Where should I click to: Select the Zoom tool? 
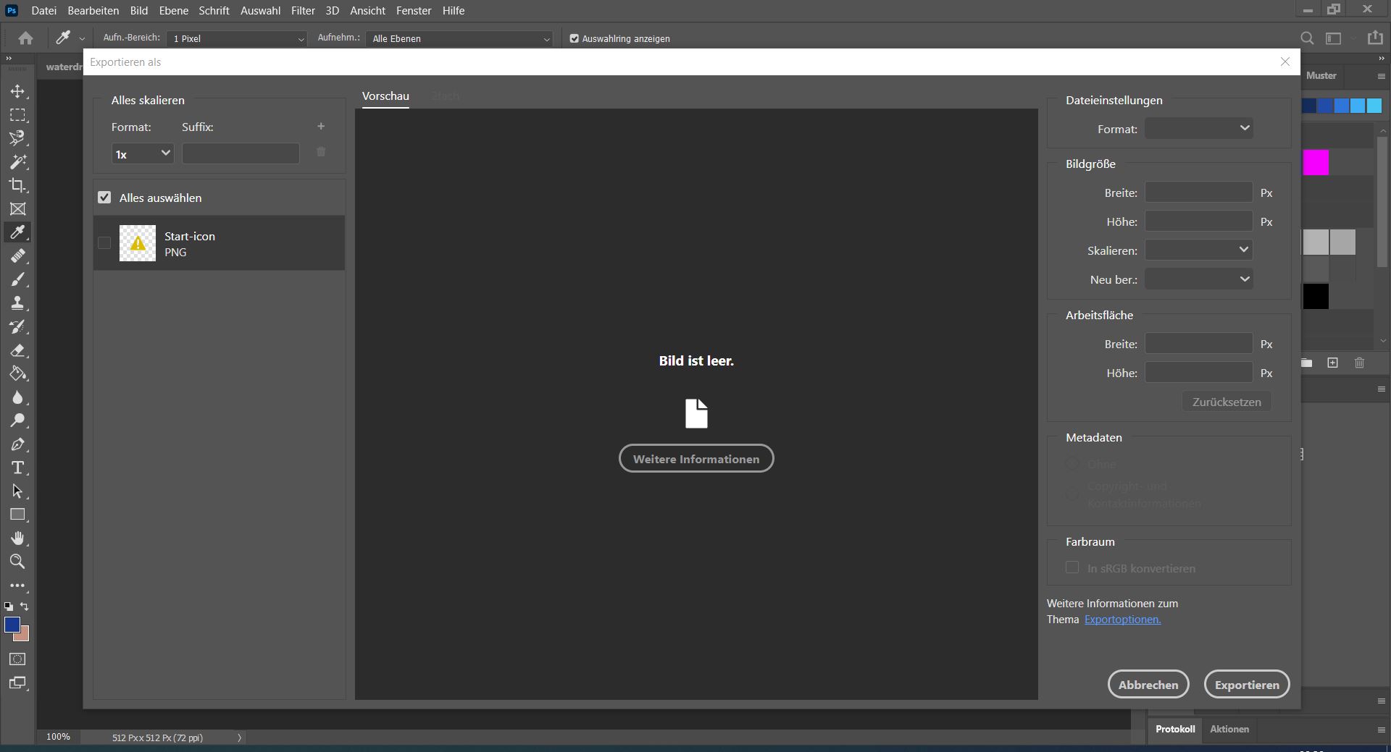coord(17,562)
